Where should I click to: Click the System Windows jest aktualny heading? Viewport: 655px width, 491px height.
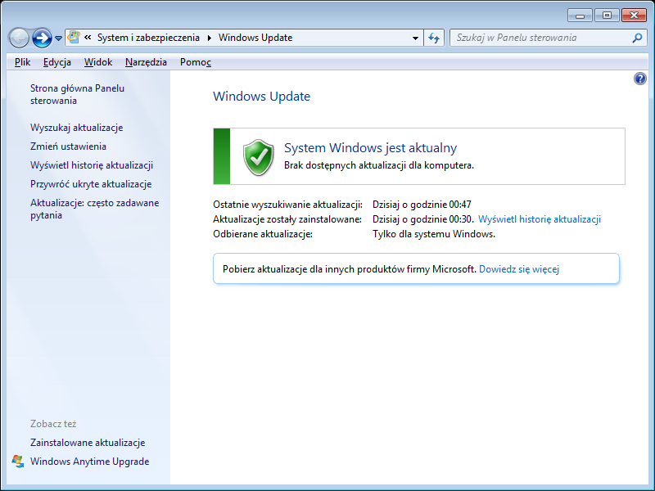tap(370, 148)
